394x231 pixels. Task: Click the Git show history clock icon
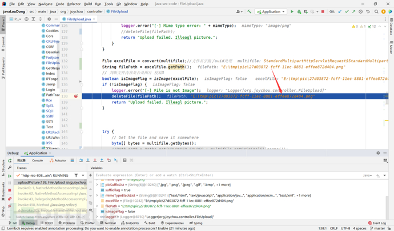click(x=360, y=11)
